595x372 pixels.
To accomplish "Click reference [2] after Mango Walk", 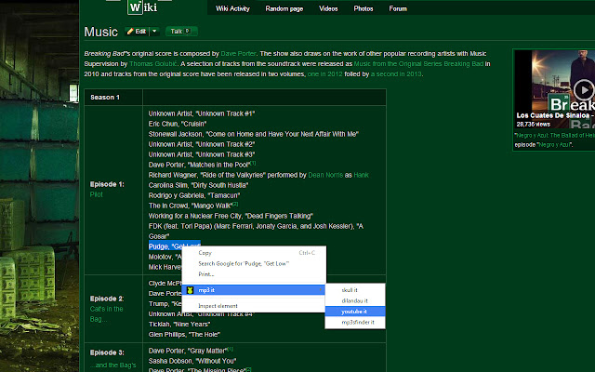I will tap(235, 204).
